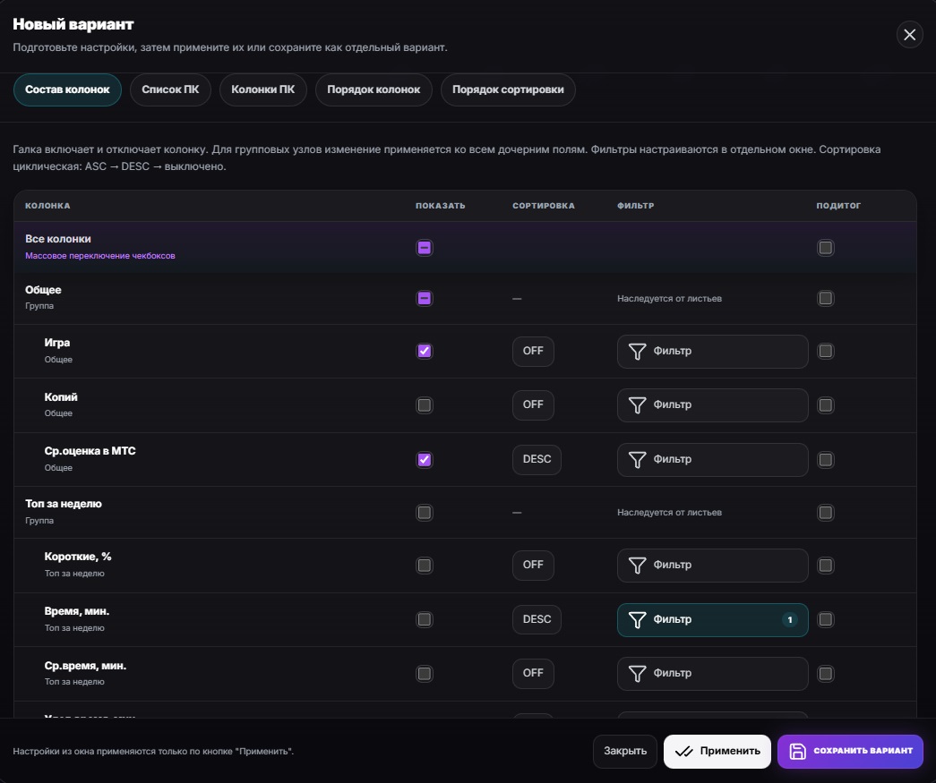
Task: Toggle Подитог checkbox for Общее group
Action: (826, 298)
